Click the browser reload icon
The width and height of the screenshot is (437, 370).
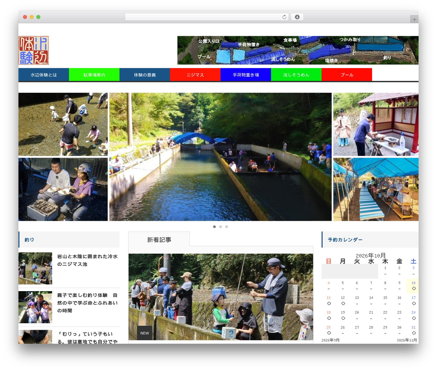[x=284, y=17]
